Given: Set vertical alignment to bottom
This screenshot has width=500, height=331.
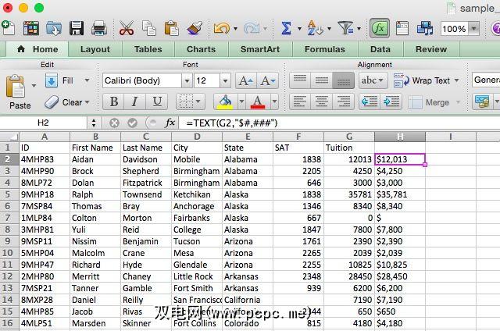Looking at the screenshot, I should (343, 80).
